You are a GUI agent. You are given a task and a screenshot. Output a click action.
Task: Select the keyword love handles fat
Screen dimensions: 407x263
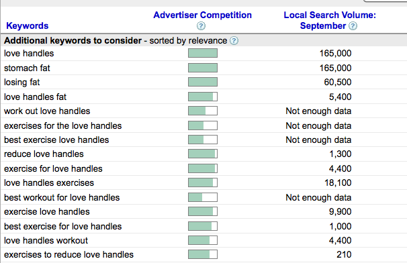(x=36, y=97)
